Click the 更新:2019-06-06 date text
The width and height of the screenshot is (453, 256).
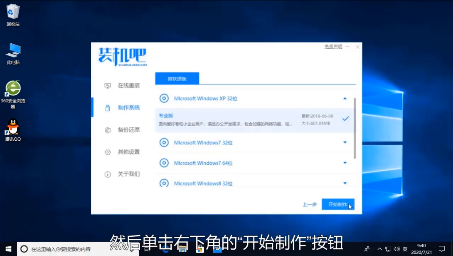click(x=317, y=116)
